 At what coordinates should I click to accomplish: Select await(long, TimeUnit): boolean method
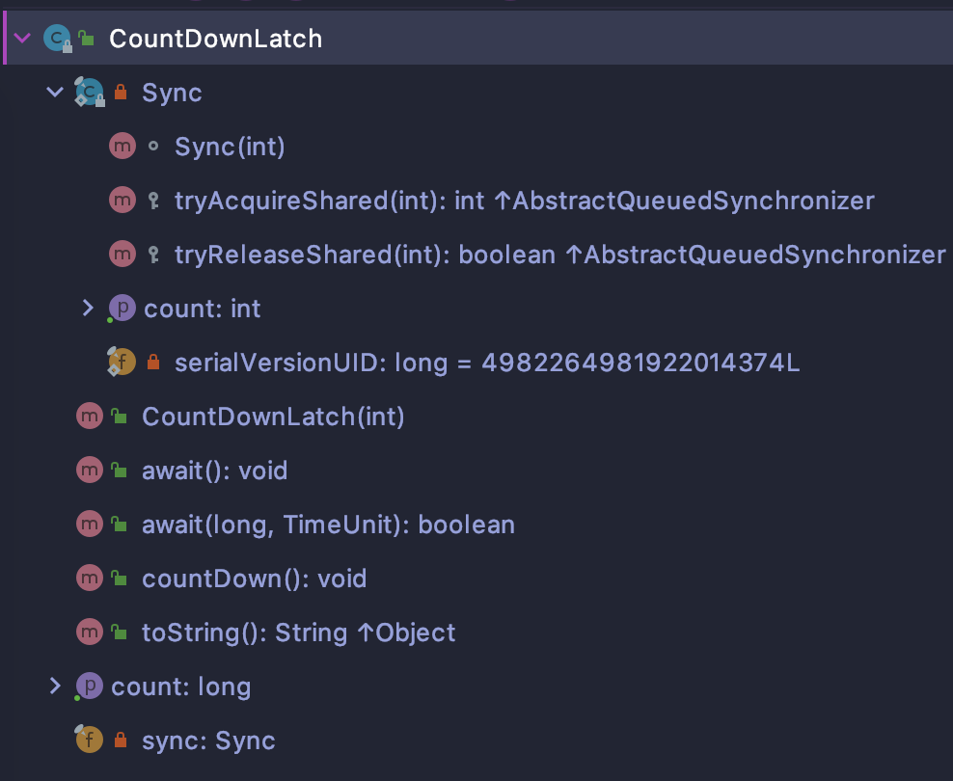(328, 525)
